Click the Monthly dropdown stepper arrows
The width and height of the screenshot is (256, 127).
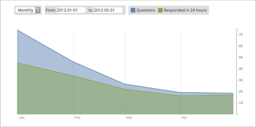(38, 10)
